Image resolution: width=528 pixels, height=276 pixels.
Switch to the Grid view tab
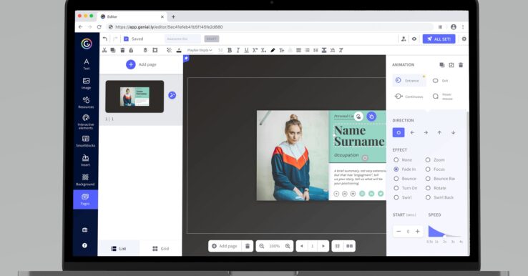(x=161, y=248)
